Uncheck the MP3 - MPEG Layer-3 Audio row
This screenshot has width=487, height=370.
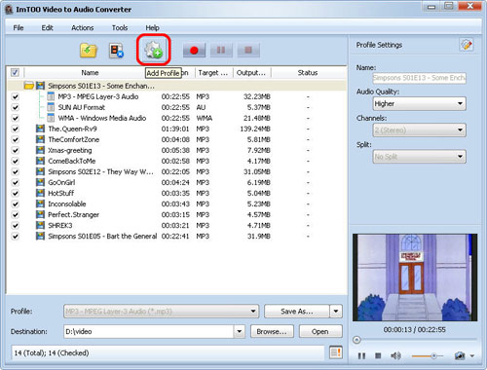tap(15, 96)
